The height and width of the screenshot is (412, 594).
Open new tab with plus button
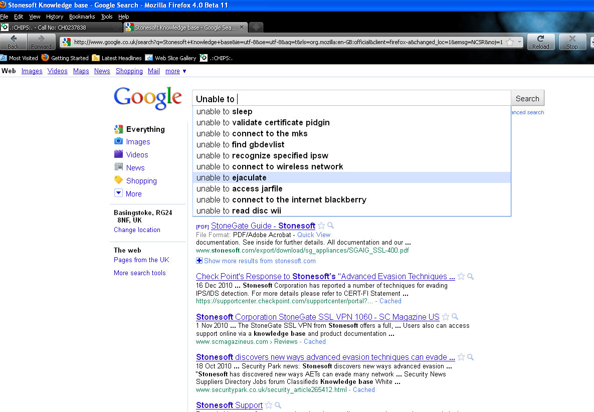[x=256, y=27]
